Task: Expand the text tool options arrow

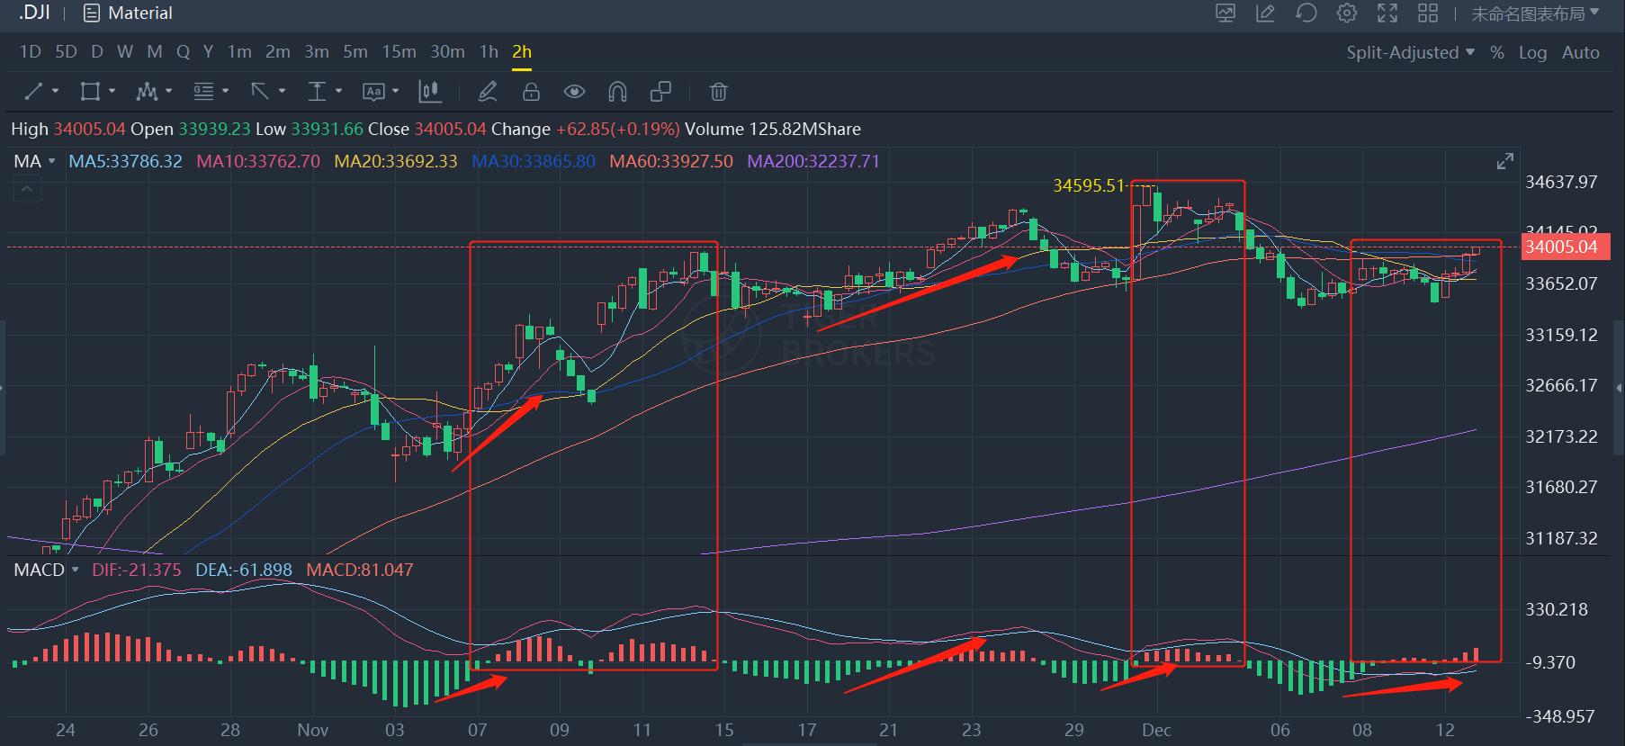Action: (395, 91)
